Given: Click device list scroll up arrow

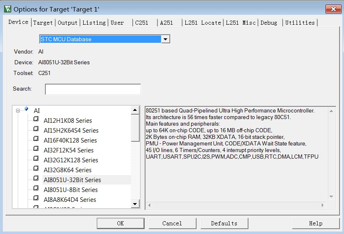Looking at the screenshot, I should tap(135, 110).
